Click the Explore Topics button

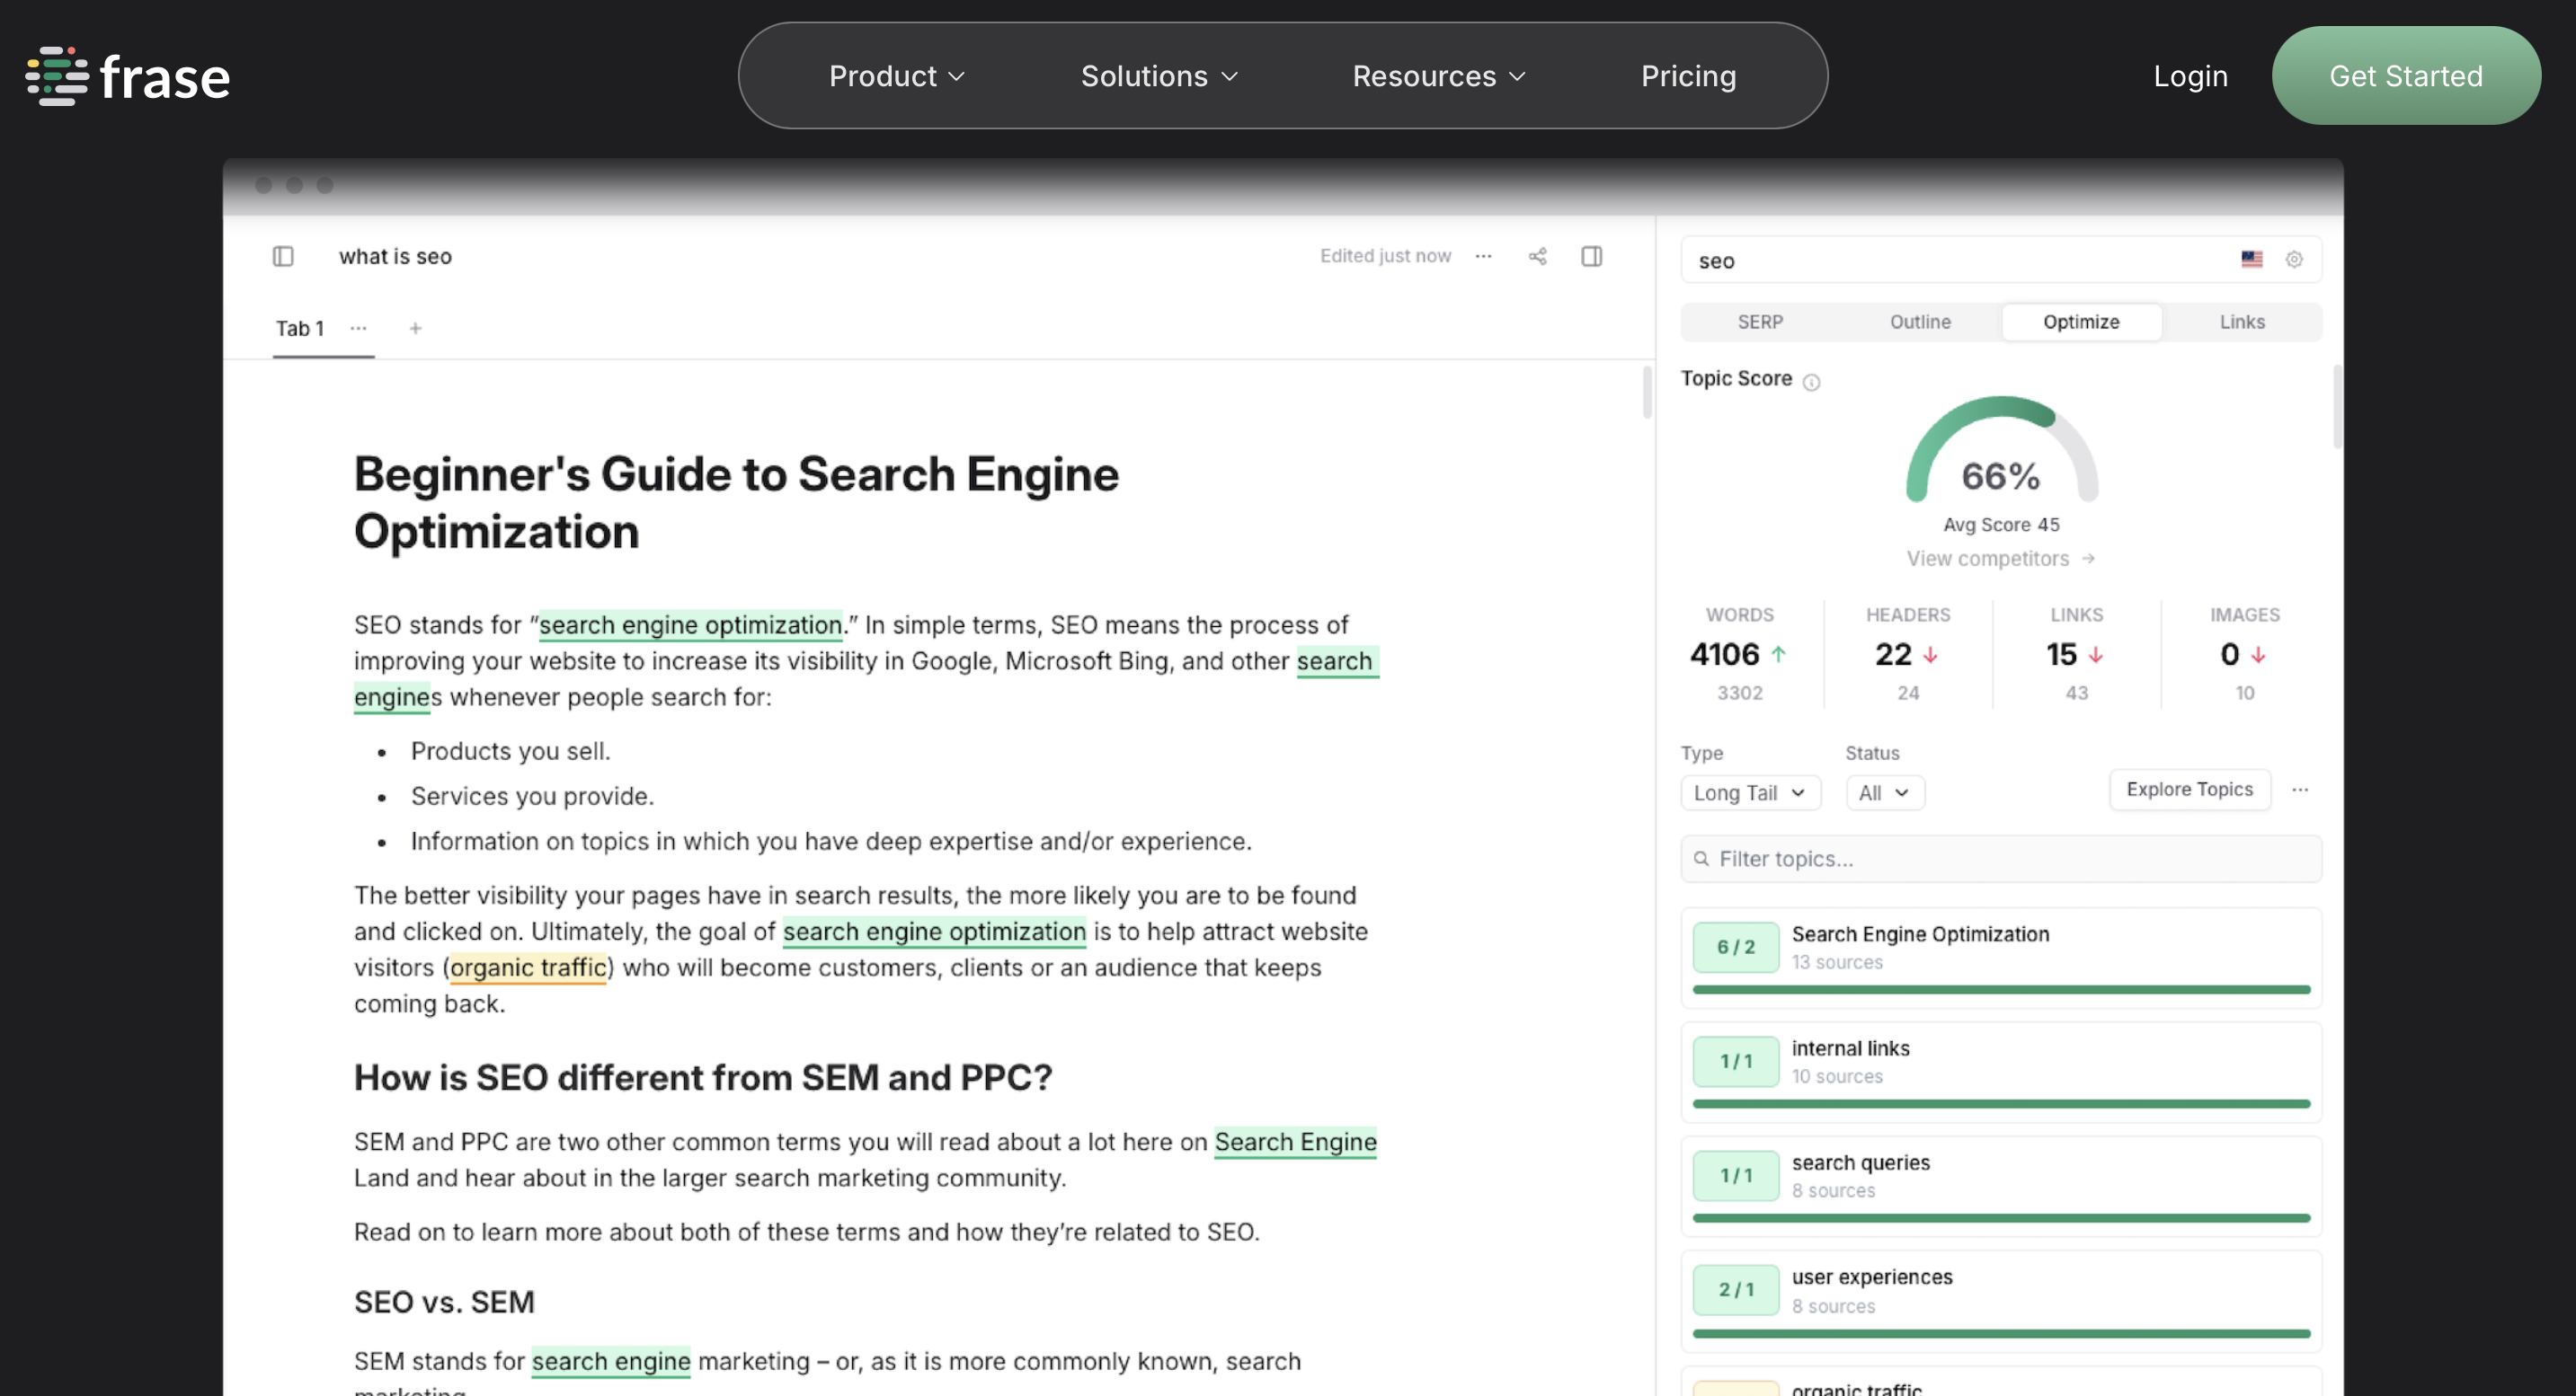(x=2189, y=790)
